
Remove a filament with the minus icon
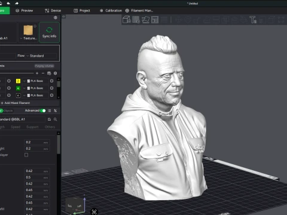(43, 73)
